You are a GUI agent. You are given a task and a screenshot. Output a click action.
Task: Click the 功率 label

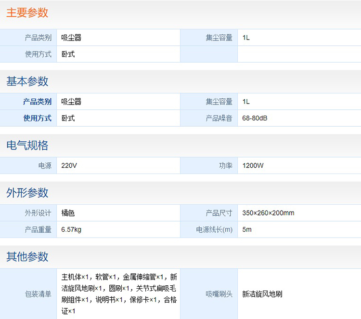pyautogui.click(x=226, y=165)
